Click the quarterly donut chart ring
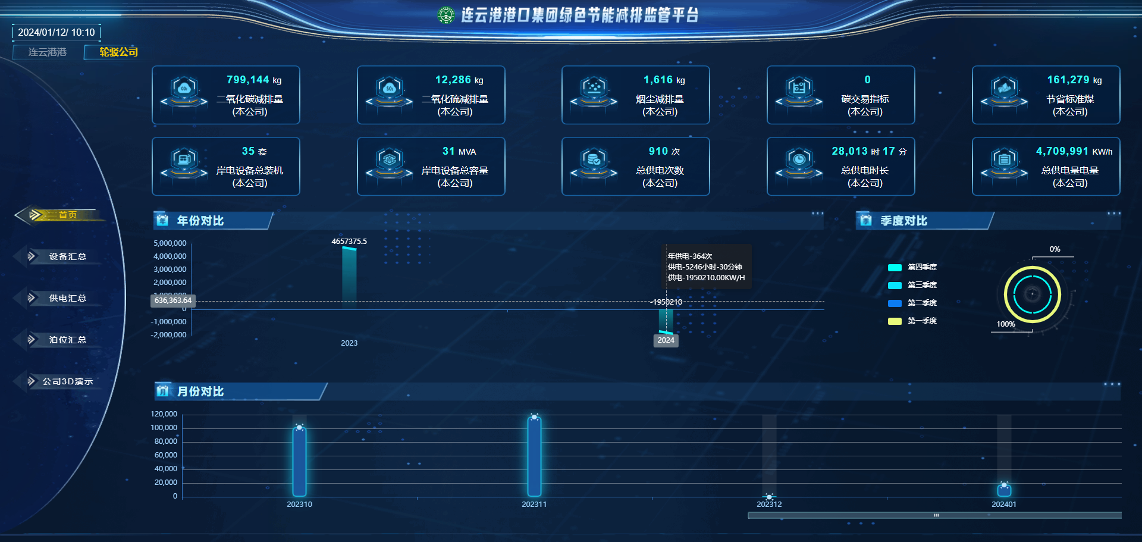 1033,295
